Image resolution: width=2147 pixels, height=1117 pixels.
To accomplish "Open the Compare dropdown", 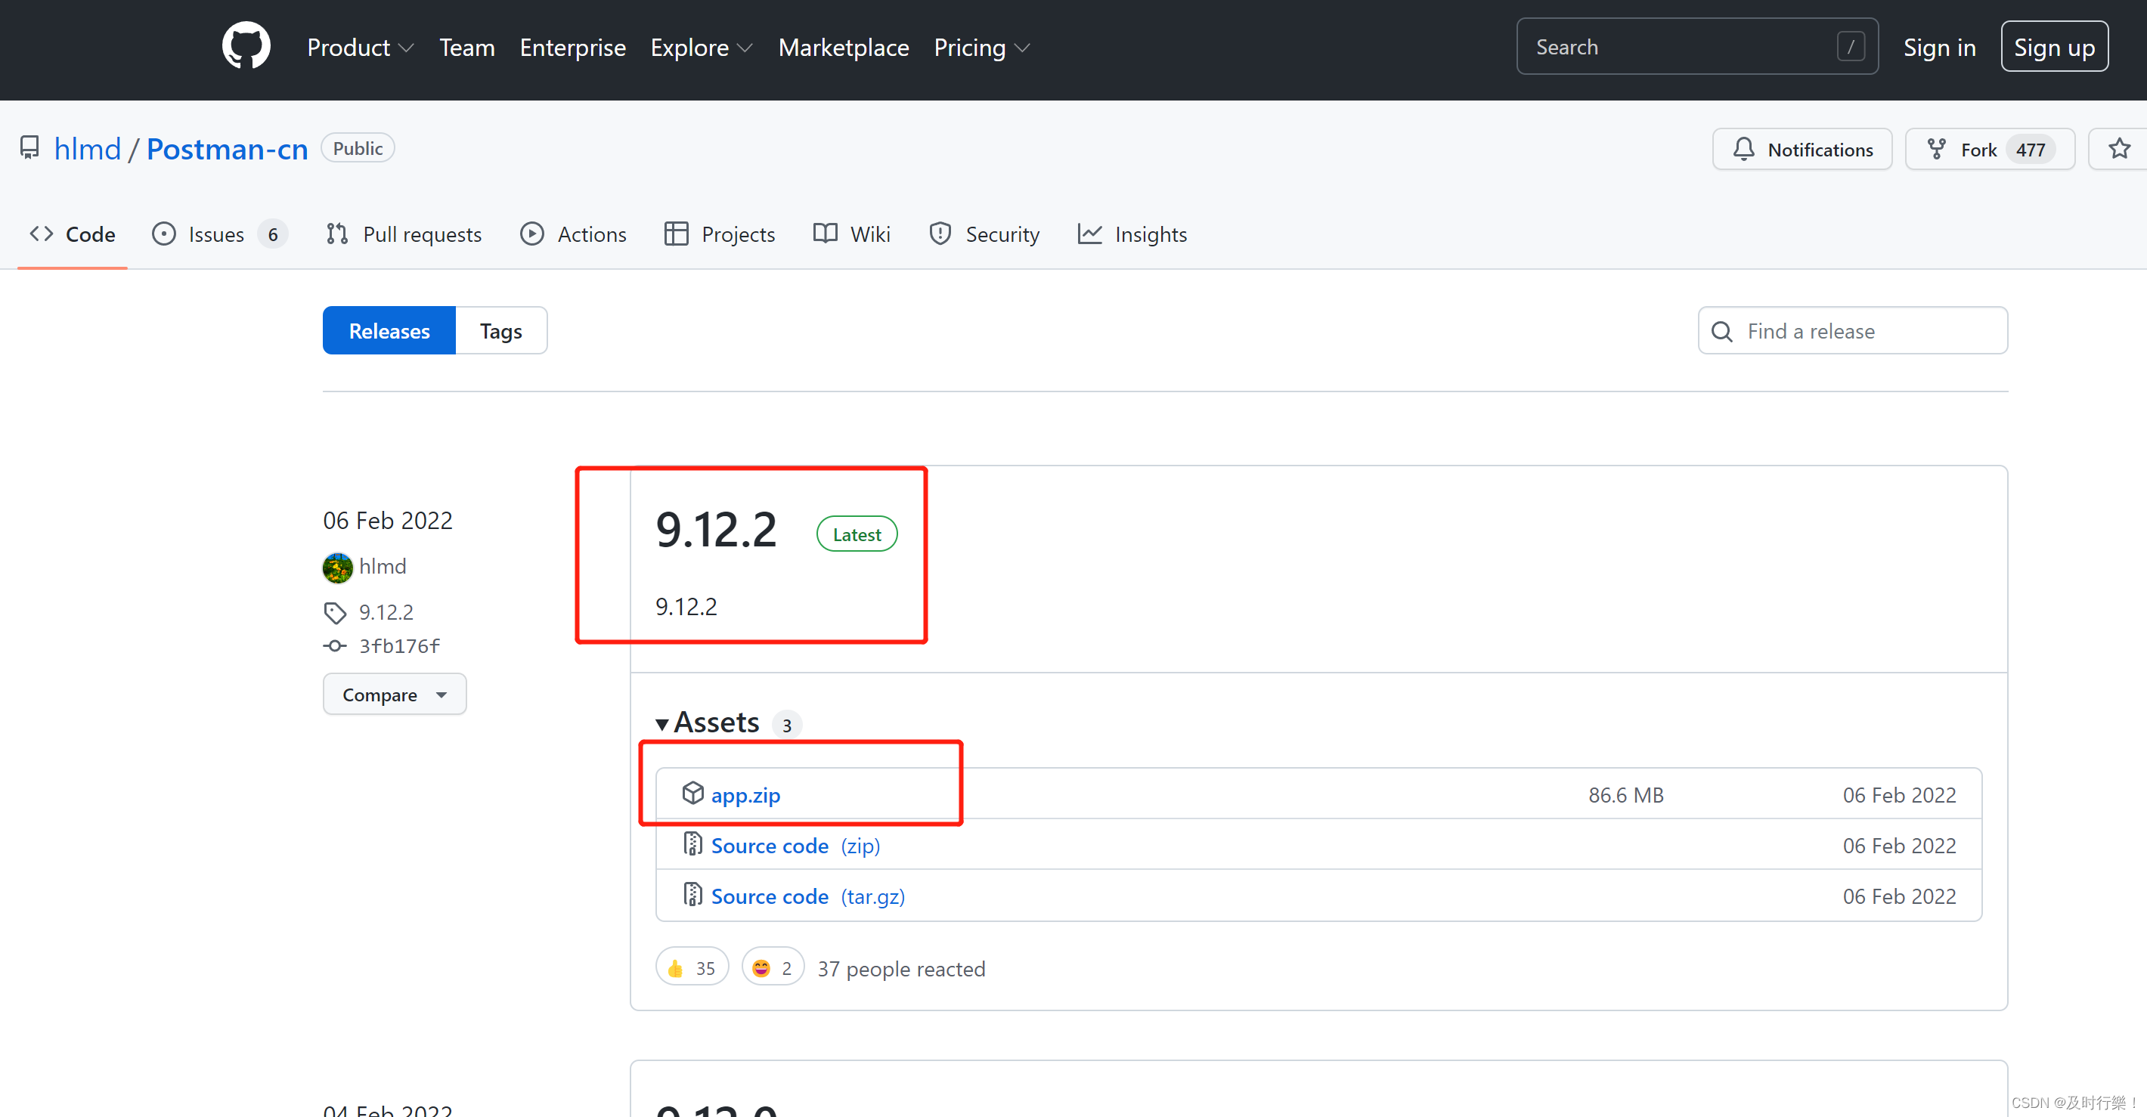I will click(x=395, y=694).
